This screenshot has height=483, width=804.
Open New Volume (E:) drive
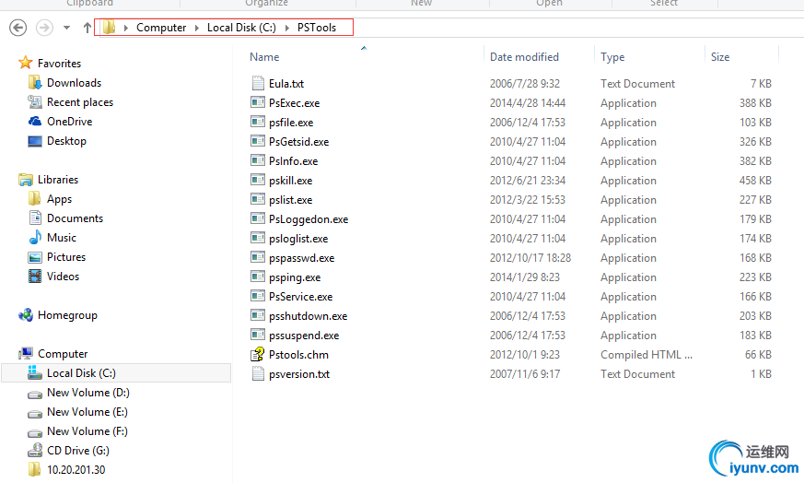point(87,412)
